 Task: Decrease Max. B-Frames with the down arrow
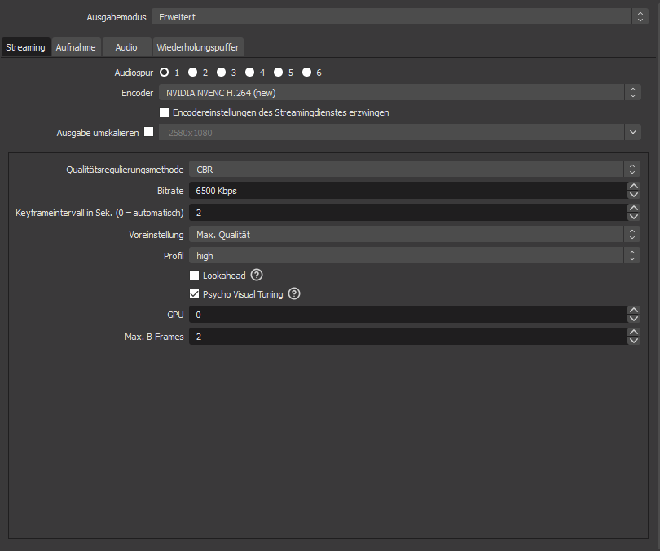[x=634, y=341]
